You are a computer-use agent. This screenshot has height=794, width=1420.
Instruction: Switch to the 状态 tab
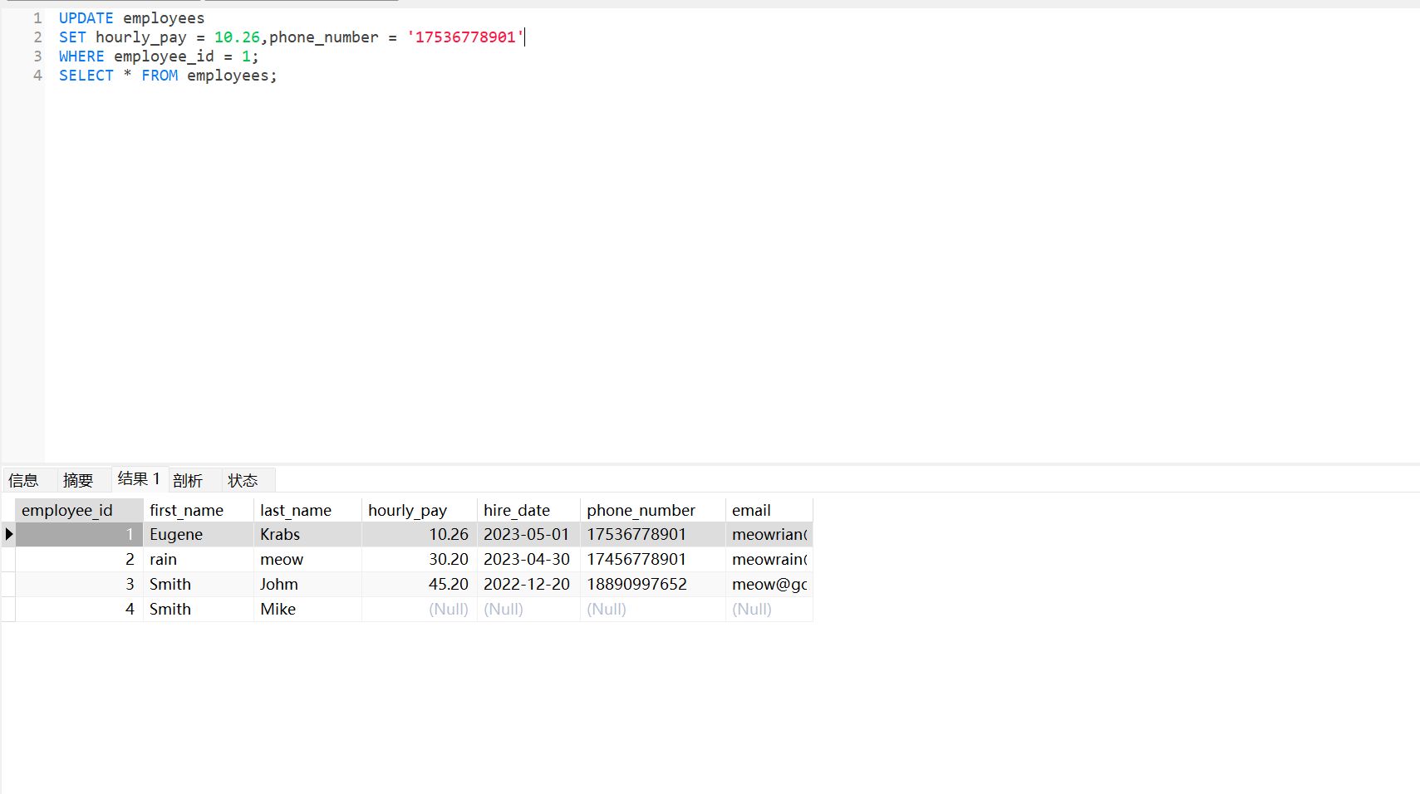coord(243,480)
